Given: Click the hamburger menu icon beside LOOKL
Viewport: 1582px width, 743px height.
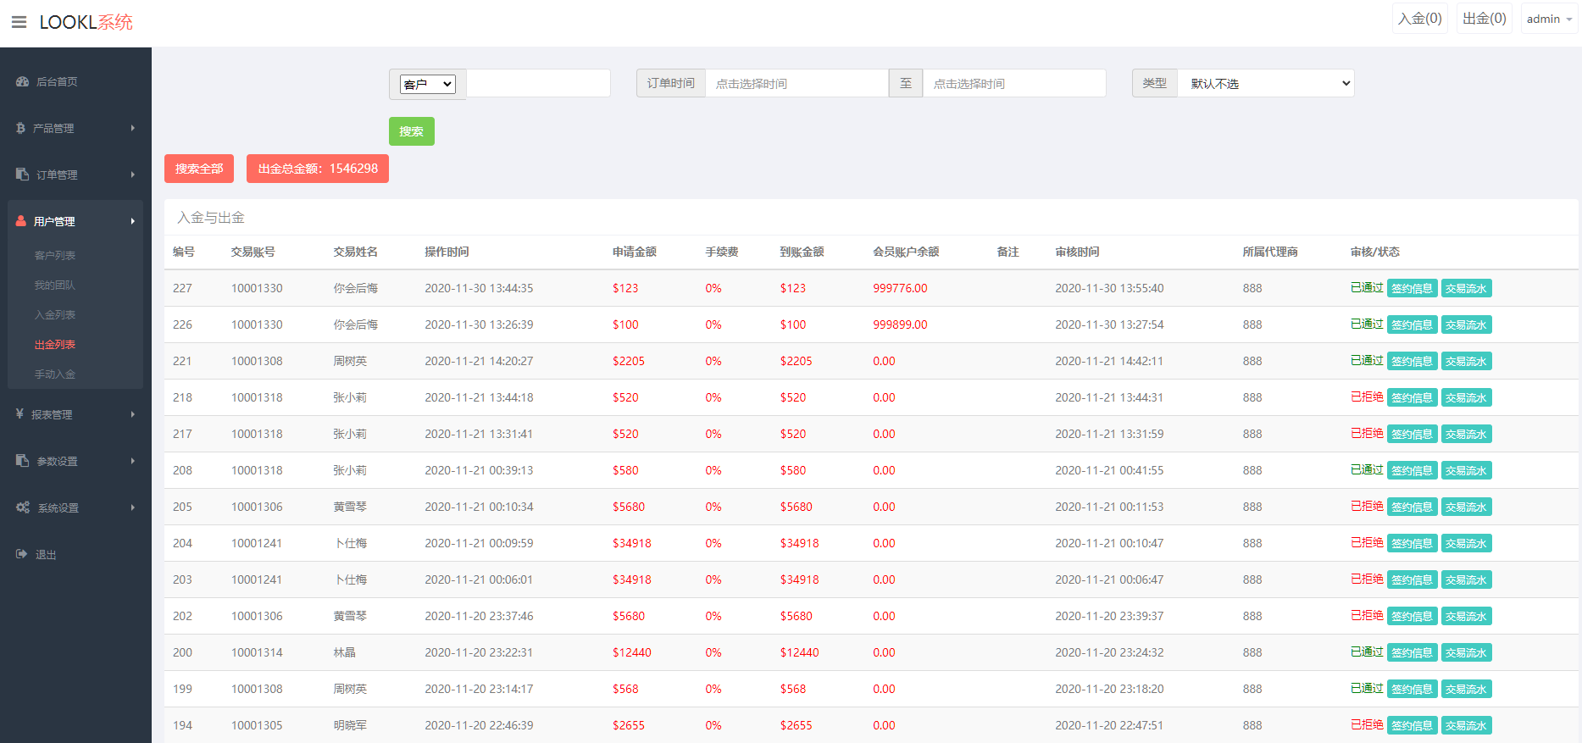Looking at the screenshot, I should (19, 22).
